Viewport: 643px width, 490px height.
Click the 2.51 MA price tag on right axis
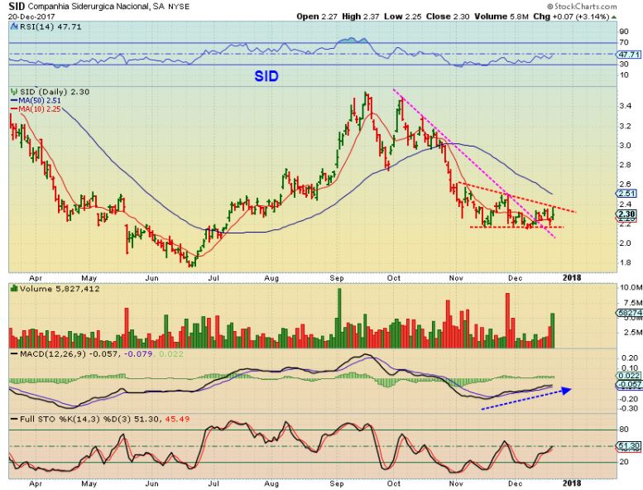[x=626, y=194]
